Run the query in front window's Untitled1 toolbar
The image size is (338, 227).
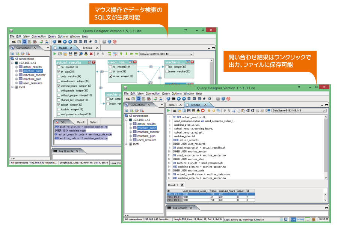169,110
